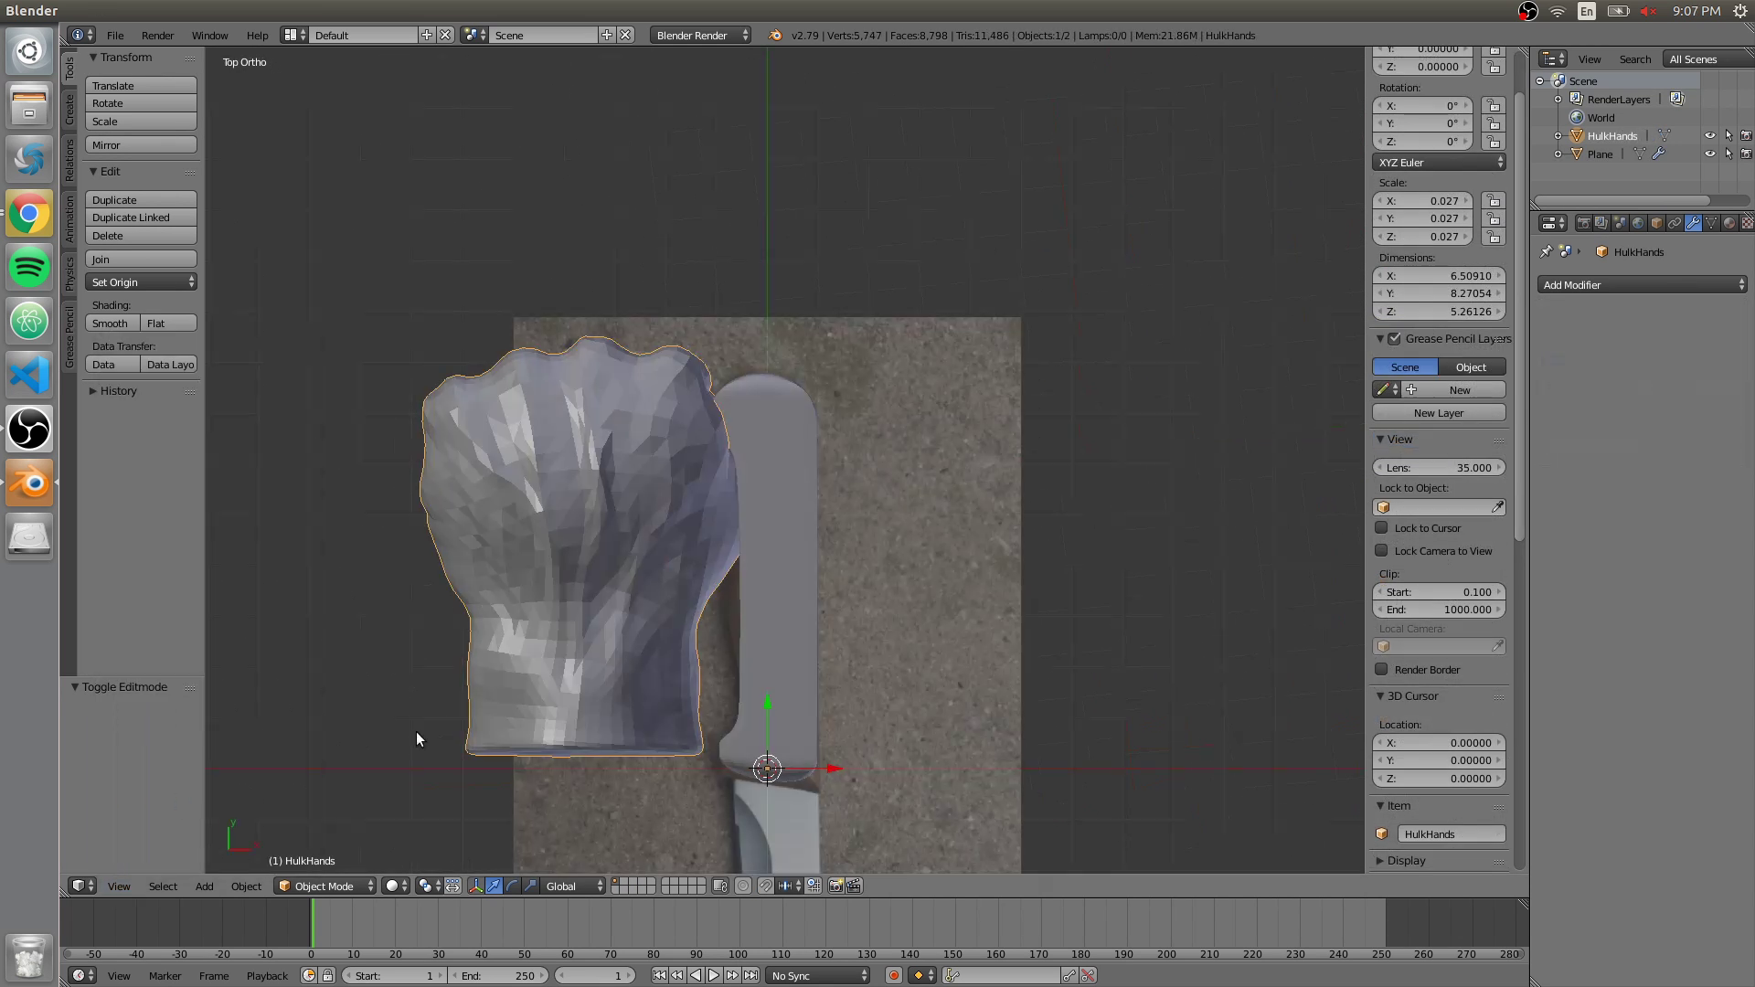Open the Constraints properties tab (chain icon)
The height and width of the screenshot is (987, 1755).
pos(1675,223)
